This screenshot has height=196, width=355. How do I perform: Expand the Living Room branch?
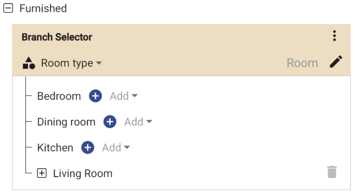pyautogui.click(x=42, y=173)
